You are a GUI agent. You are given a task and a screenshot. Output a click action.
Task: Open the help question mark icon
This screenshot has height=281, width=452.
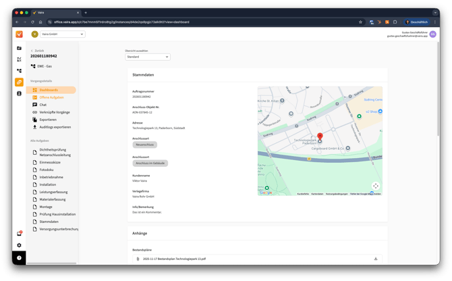19,258
